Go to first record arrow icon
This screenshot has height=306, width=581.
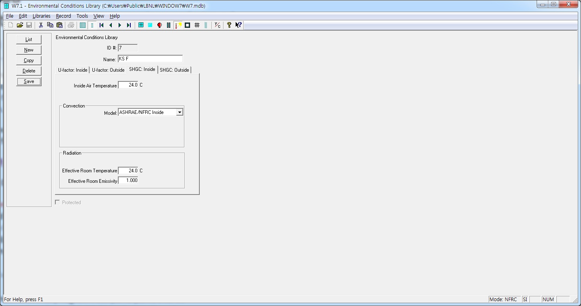click(x=102, y=25)
